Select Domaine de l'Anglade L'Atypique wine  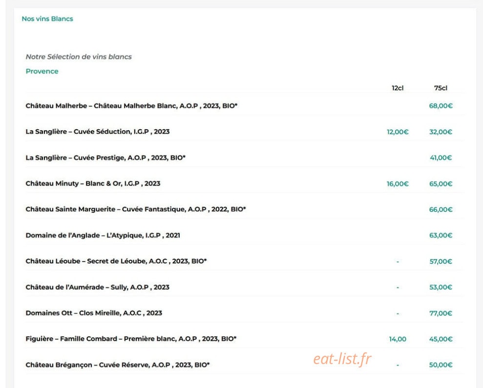pyautogui.click(x=103, y=236)
